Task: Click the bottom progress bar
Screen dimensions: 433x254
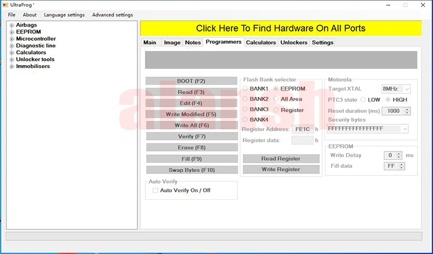Action: (214, 236)
